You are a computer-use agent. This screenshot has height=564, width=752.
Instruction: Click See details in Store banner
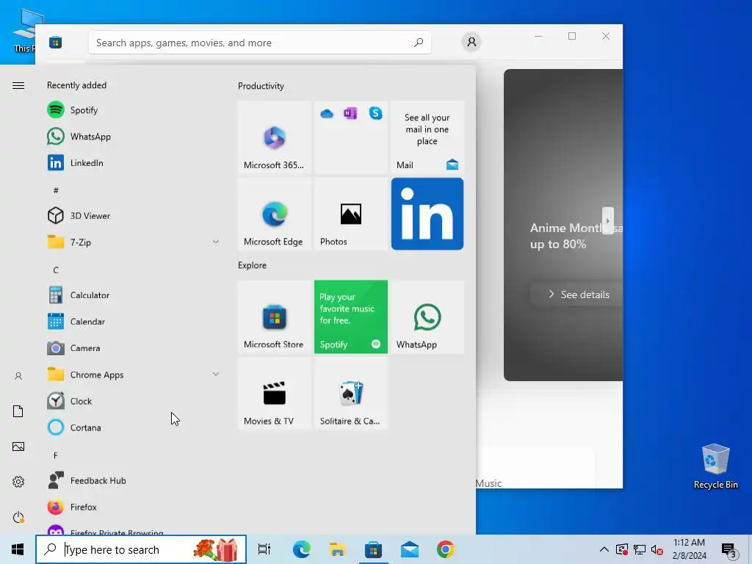578,294
